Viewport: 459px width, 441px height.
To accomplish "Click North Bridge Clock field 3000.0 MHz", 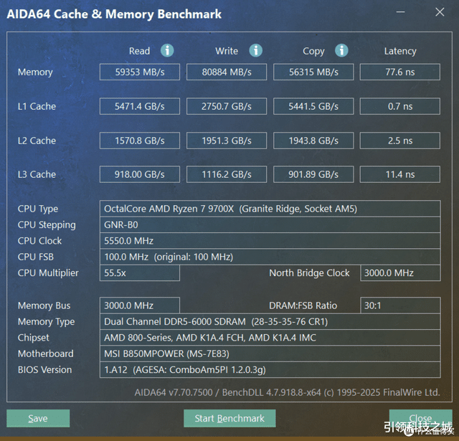I will click(400, 273).
